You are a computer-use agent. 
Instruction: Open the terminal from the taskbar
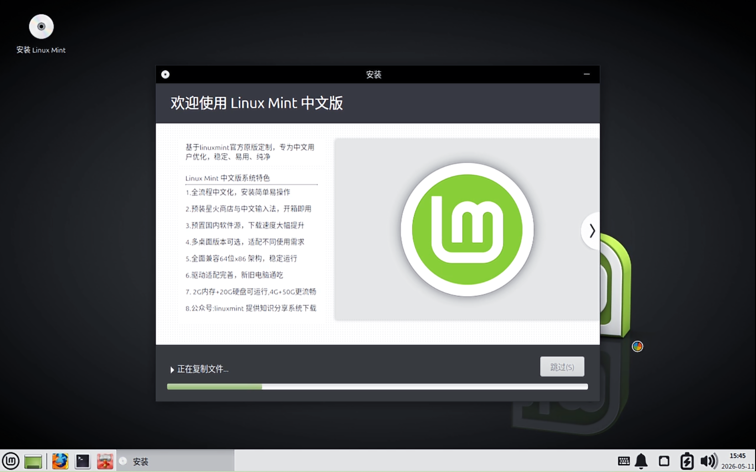tap(83, 462)
